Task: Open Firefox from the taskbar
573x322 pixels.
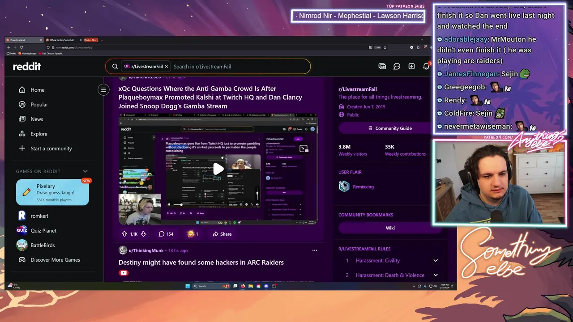Action: click(243, 286)
